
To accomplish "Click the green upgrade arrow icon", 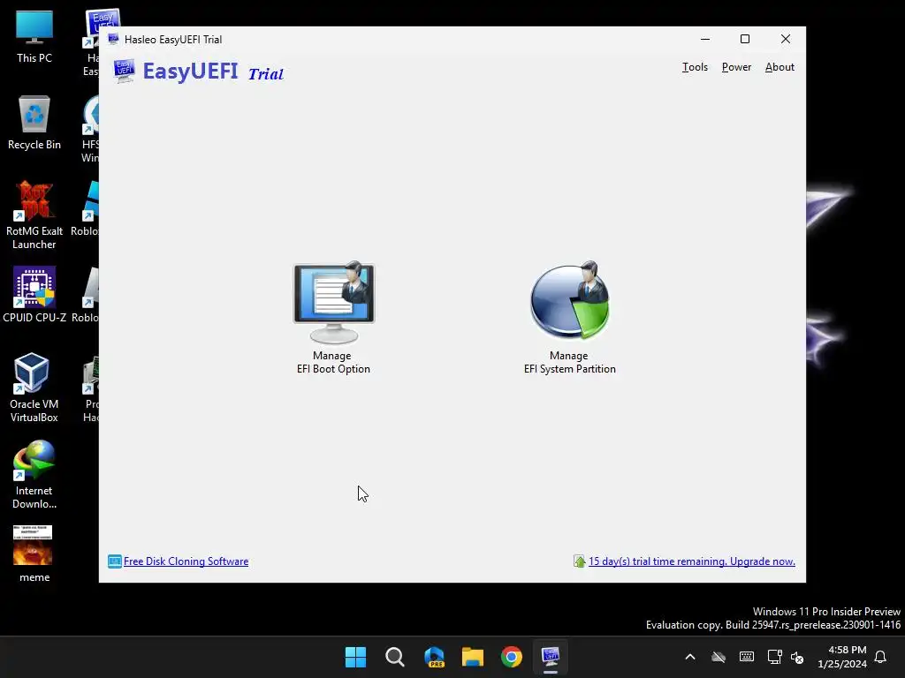I will coord(580,561).
